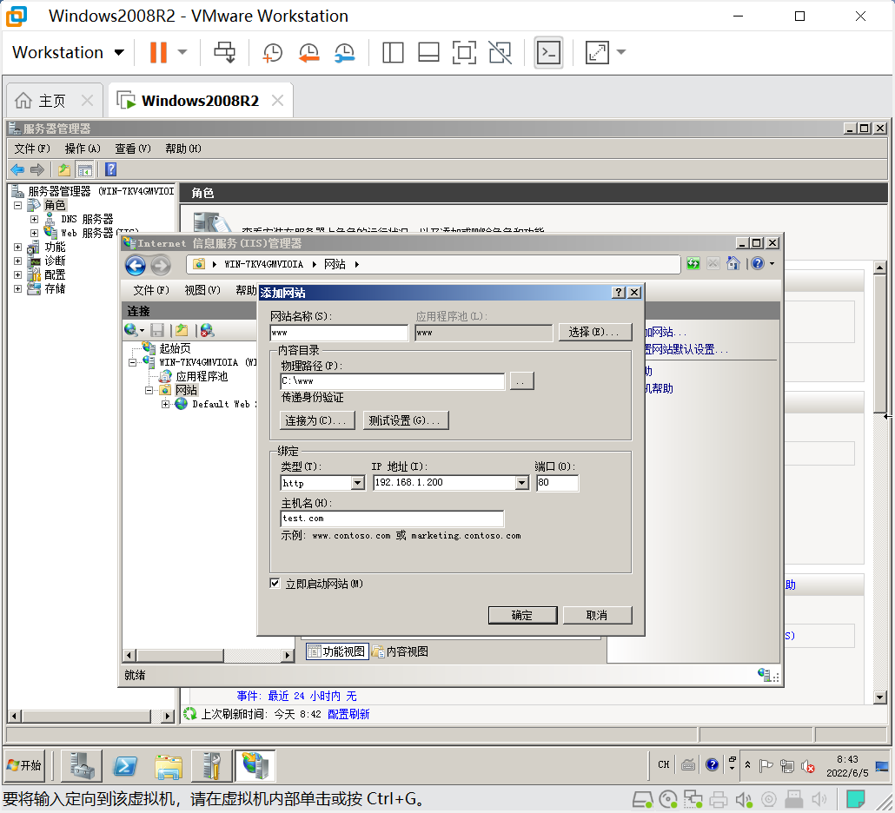Toggle the 立即启动网站 checkbox
895x813 pixels.
coord(275,583)
